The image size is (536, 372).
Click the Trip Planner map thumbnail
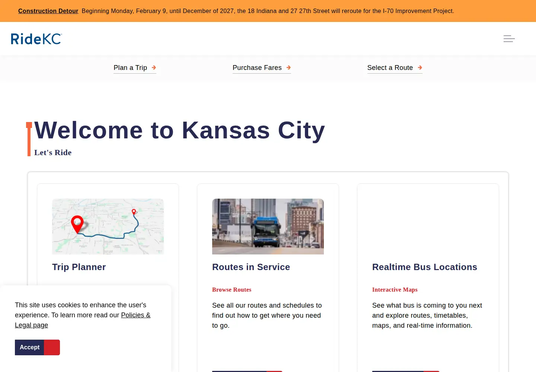(108, 227)
